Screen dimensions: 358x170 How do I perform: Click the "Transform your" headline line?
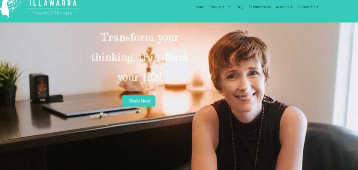[139, 37]
